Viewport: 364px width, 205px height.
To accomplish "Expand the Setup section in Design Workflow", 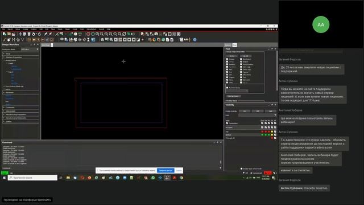I will coord(4,54).
